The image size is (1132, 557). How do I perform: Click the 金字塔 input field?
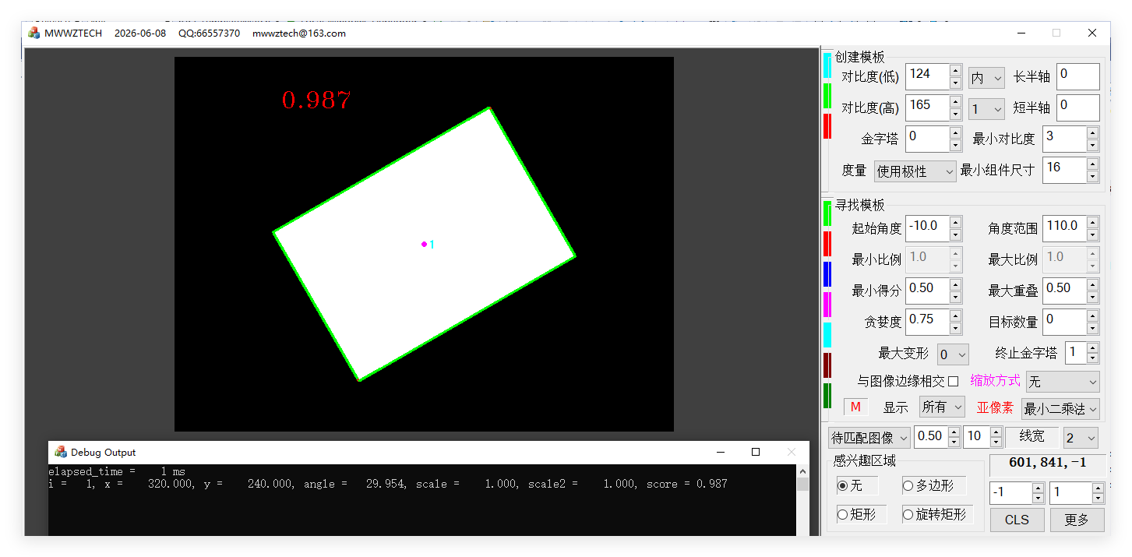[x=927, y=139]
